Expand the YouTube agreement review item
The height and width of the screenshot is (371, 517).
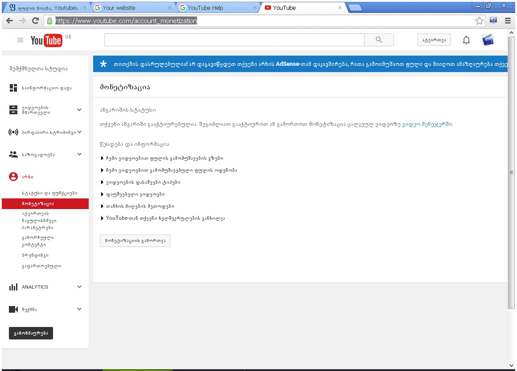pos(163,218)
